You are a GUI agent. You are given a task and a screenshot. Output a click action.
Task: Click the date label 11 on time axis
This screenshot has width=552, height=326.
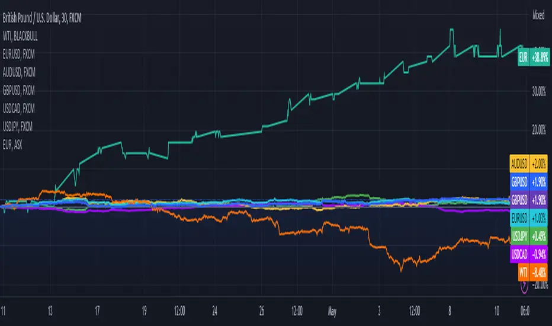coord(3,311)
